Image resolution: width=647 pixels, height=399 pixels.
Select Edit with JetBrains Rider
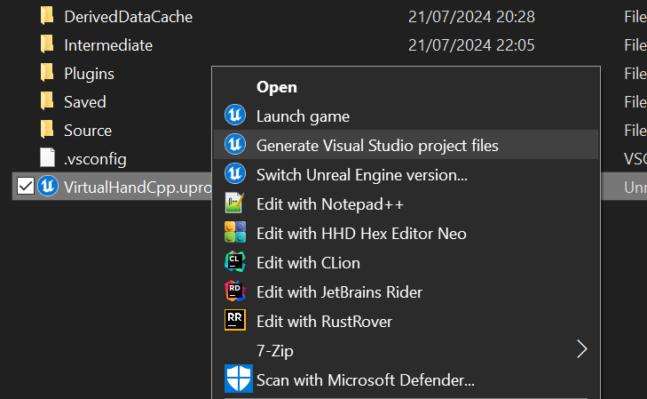click(x=406, y=291)
